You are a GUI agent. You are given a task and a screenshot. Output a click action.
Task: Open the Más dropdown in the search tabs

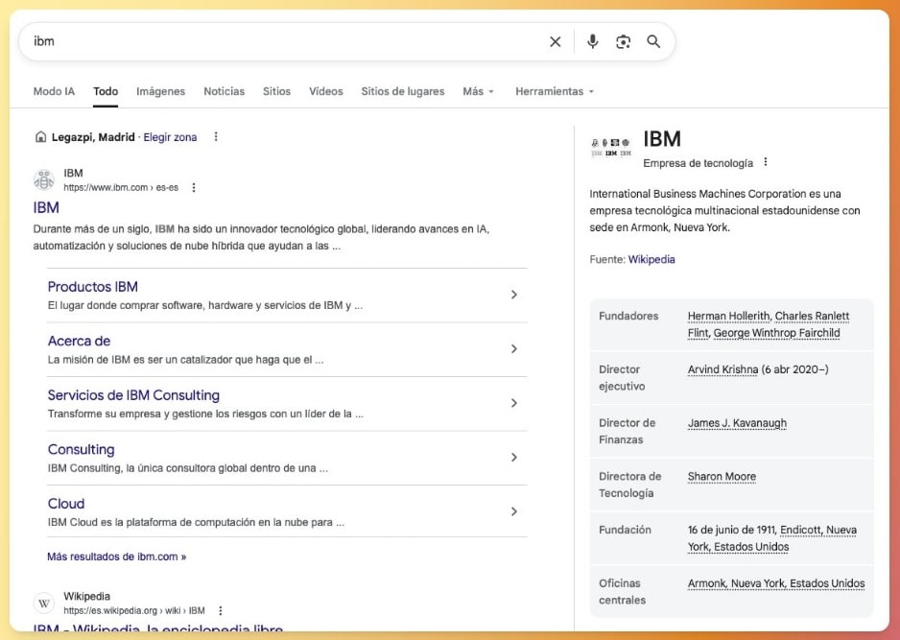[478, 91]
